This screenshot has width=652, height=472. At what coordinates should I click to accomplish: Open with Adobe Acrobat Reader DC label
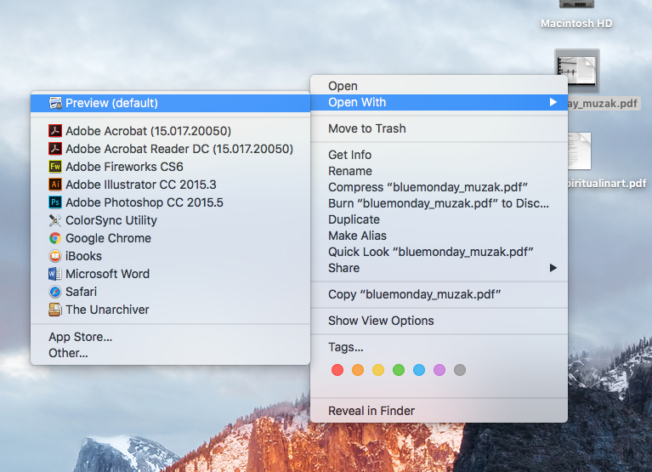[x=179, y=149]
